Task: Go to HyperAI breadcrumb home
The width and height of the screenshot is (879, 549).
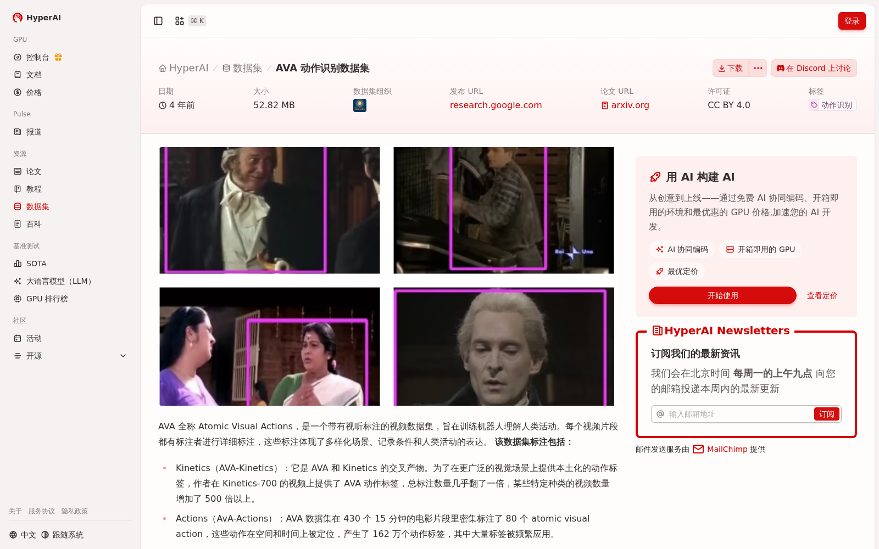Action: click(x=183, y=68)
